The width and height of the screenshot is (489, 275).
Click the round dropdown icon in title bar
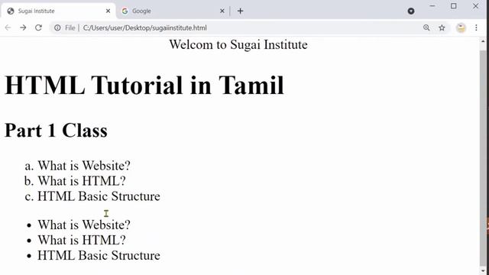pos(411,11)
